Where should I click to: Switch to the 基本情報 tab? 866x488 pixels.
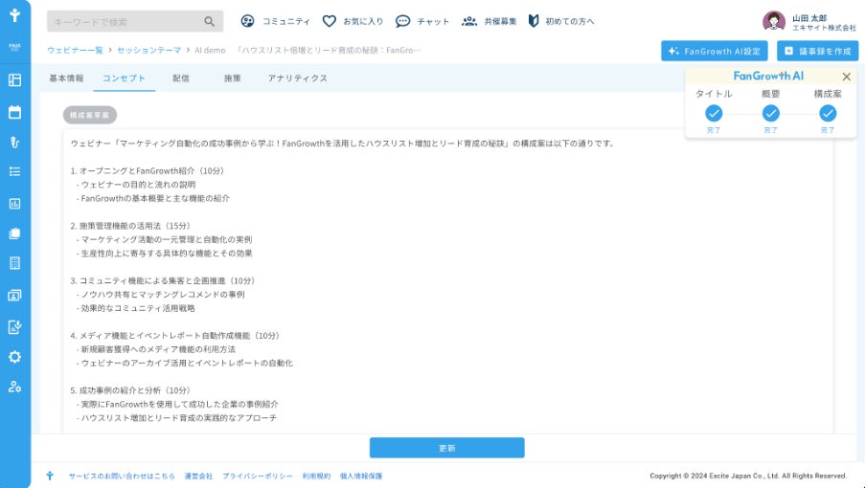click(66, 78)
